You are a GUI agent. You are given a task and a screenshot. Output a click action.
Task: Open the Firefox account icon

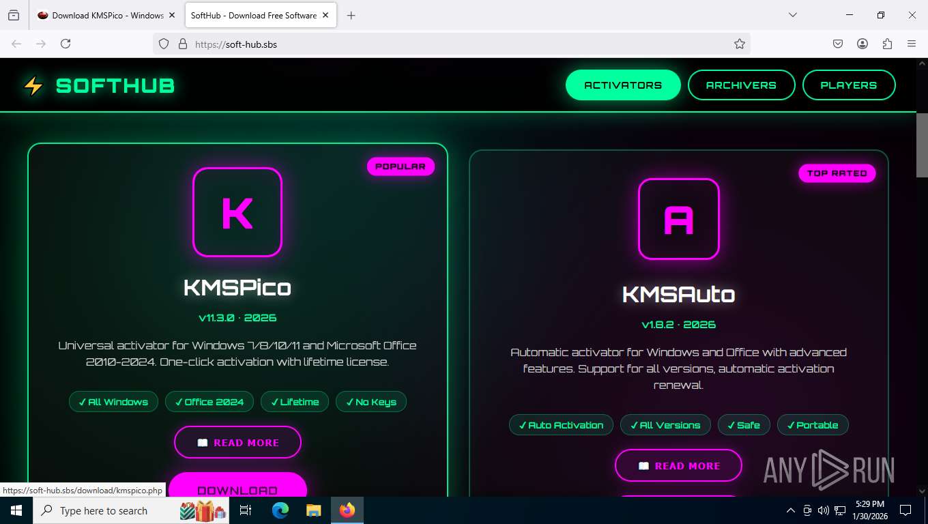point(862,44)
